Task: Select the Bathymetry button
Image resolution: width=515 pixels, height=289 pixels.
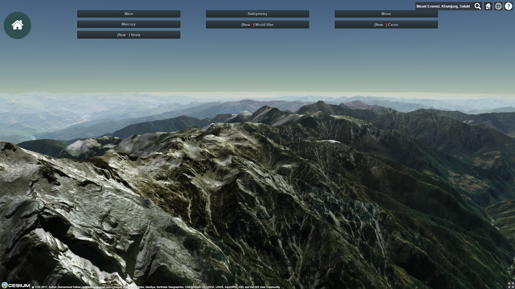Action: pos(257,14)
